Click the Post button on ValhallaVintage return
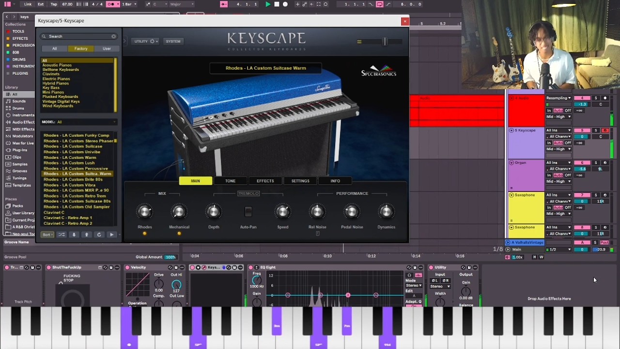Image resolution: width=620 pixels, height=349 pixels. coord(604,242)
